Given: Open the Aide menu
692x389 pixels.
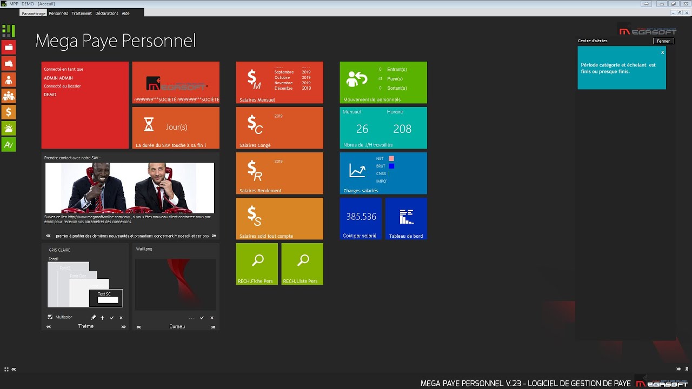Looking at the screenshot, I should click(125, 13).
